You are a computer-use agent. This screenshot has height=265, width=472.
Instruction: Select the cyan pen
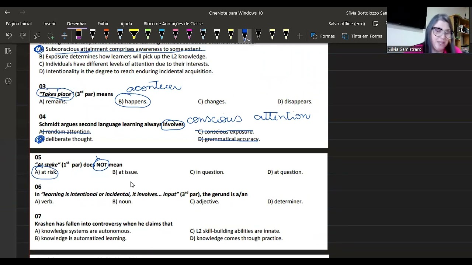(162, 35)
